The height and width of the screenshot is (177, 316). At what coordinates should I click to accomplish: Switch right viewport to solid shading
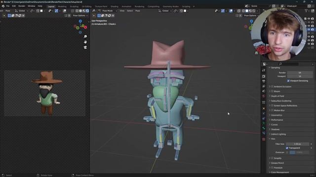point(247,11)
